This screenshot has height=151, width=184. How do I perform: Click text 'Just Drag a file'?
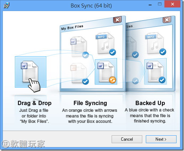(x=34, y=110)
